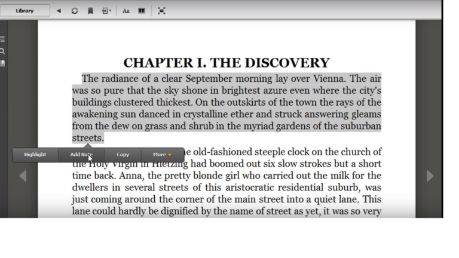459x258 pixels.
Task: Bookmark this page with the bookmark icon
Action: 90,11
